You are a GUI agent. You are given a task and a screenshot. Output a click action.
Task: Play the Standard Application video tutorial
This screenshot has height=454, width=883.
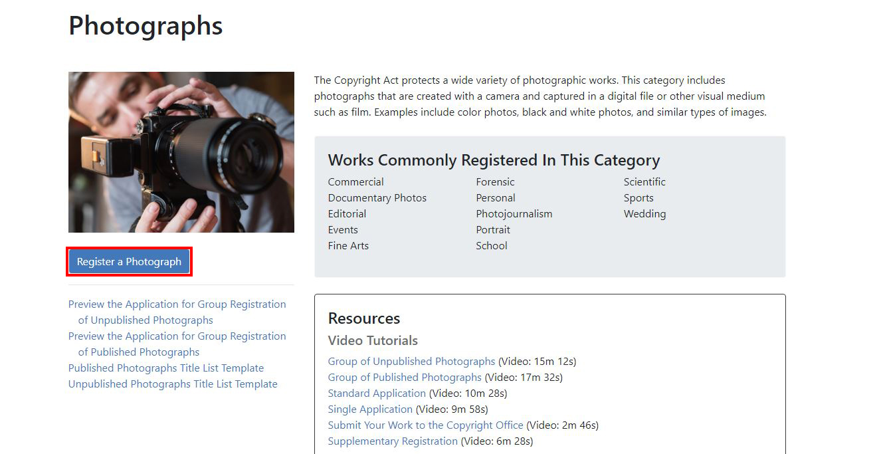(x=376, y=393)
